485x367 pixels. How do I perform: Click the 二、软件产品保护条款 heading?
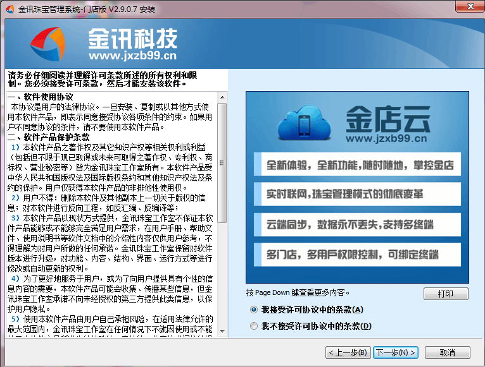coord(48,137)
